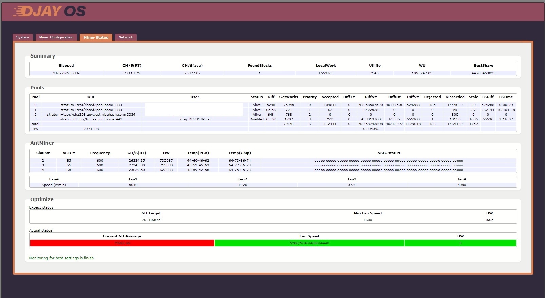Go to the Network tab
The height and width of the screenshot is (298, 545).
point(126,37)
